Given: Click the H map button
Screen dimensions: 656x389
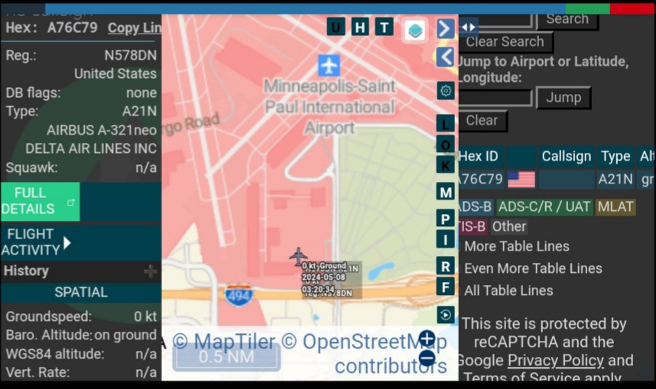Looking at the screenshot, I should click(x=360, y=28).
